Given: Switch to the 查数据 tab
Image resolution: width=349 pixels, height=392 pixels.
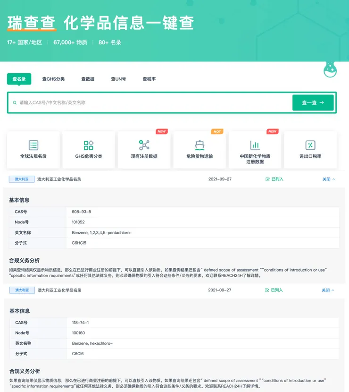Looking at the screenshot, I should click(x=88, y=79).
